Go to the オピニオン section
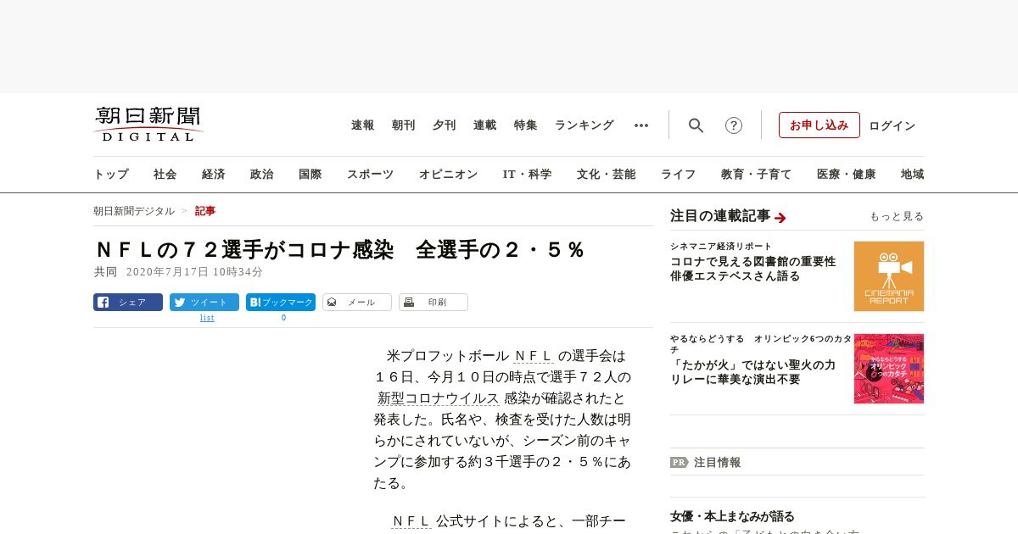The height and width of the screenshot is (534, 1018). click(x=449, y=175)
